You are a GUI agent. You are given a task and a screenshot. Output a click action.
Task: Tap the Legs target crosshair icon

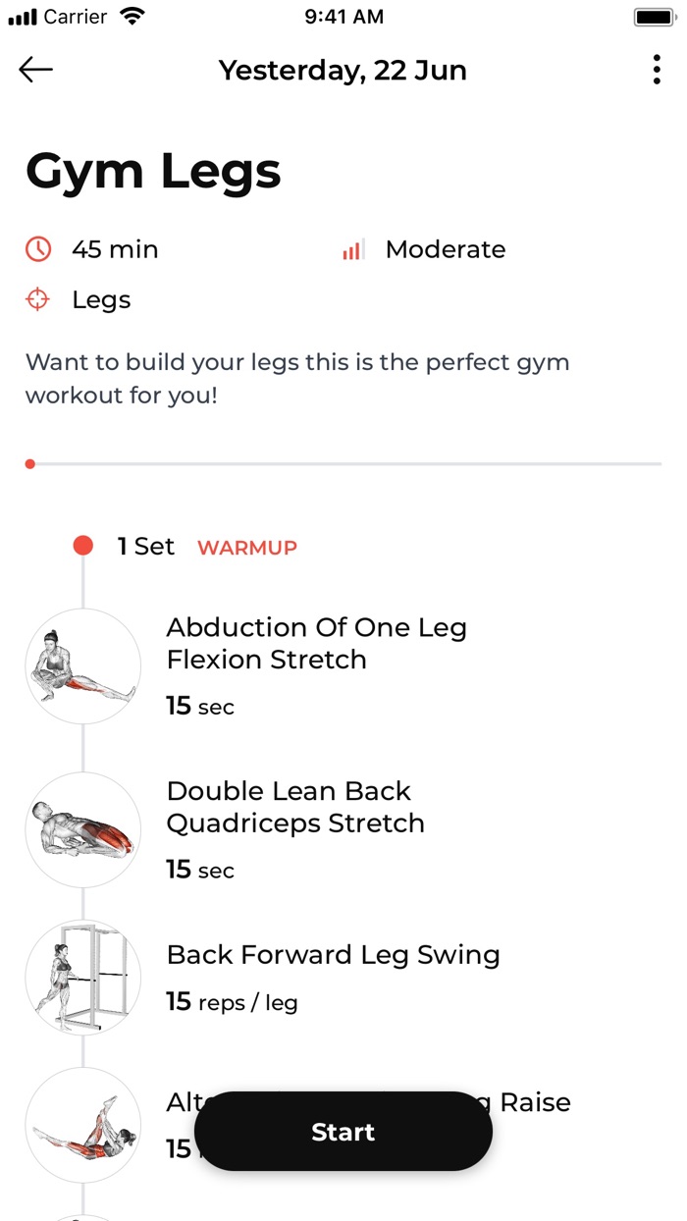click(x=38, y=300)
